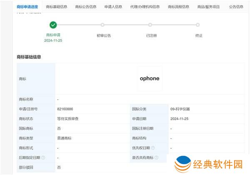Select the 商标申请进度 tab

(x=27, y=7)
